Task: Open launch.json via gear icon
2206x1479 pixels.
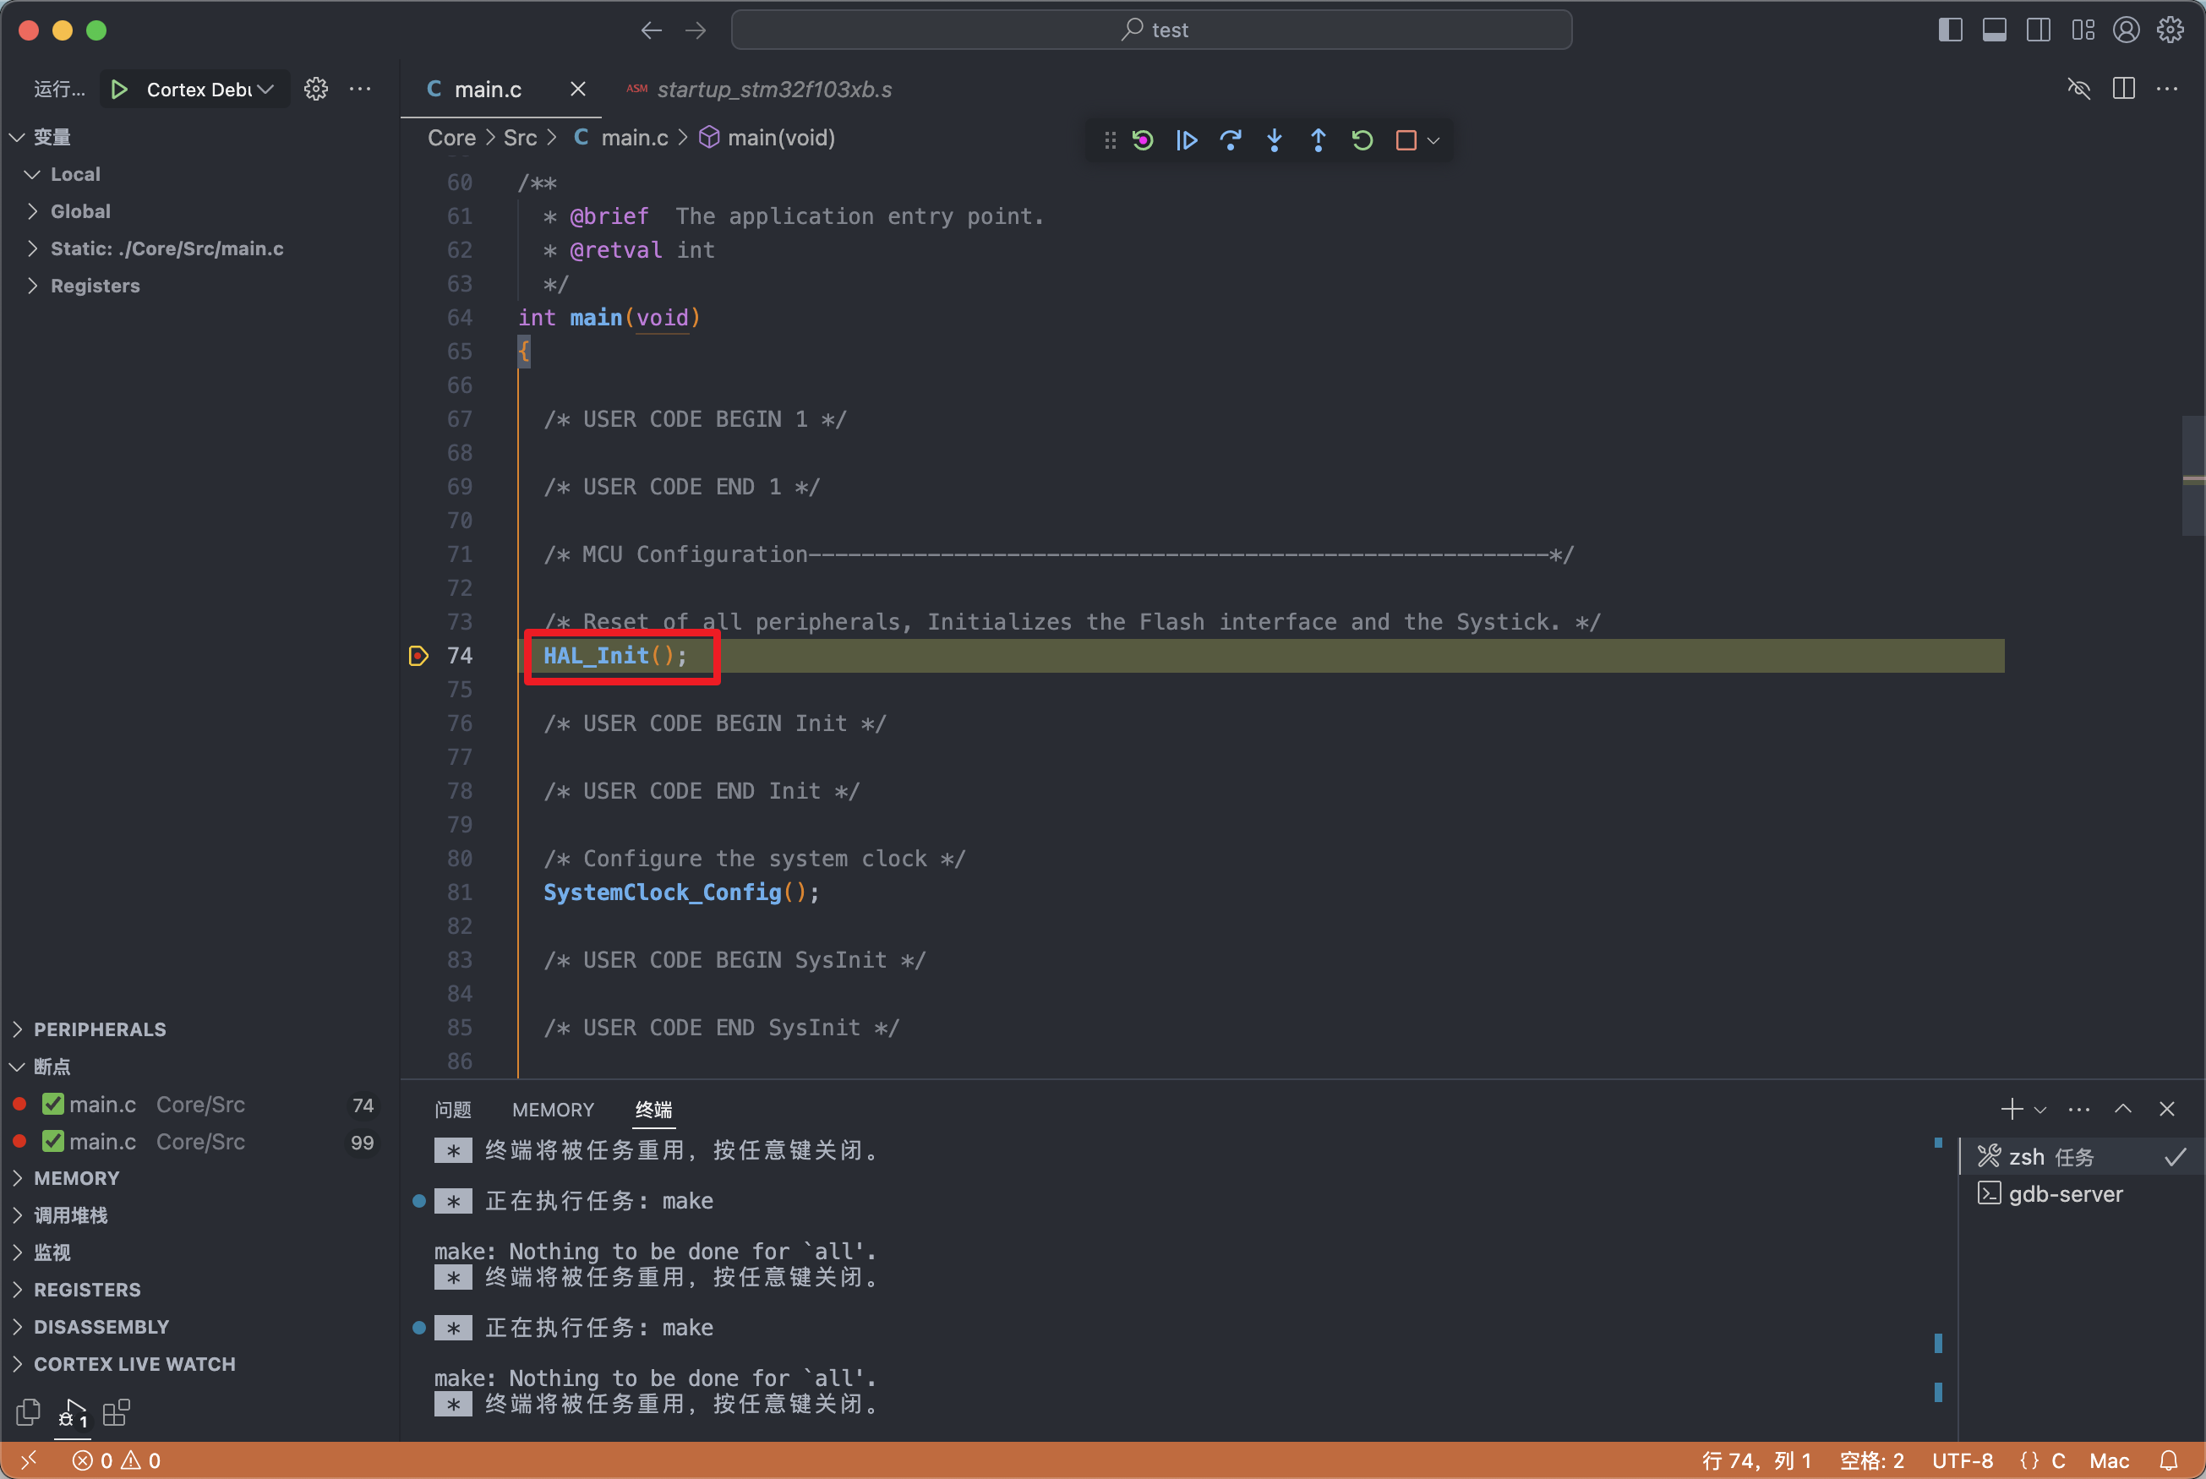Action: coord(316,90)
